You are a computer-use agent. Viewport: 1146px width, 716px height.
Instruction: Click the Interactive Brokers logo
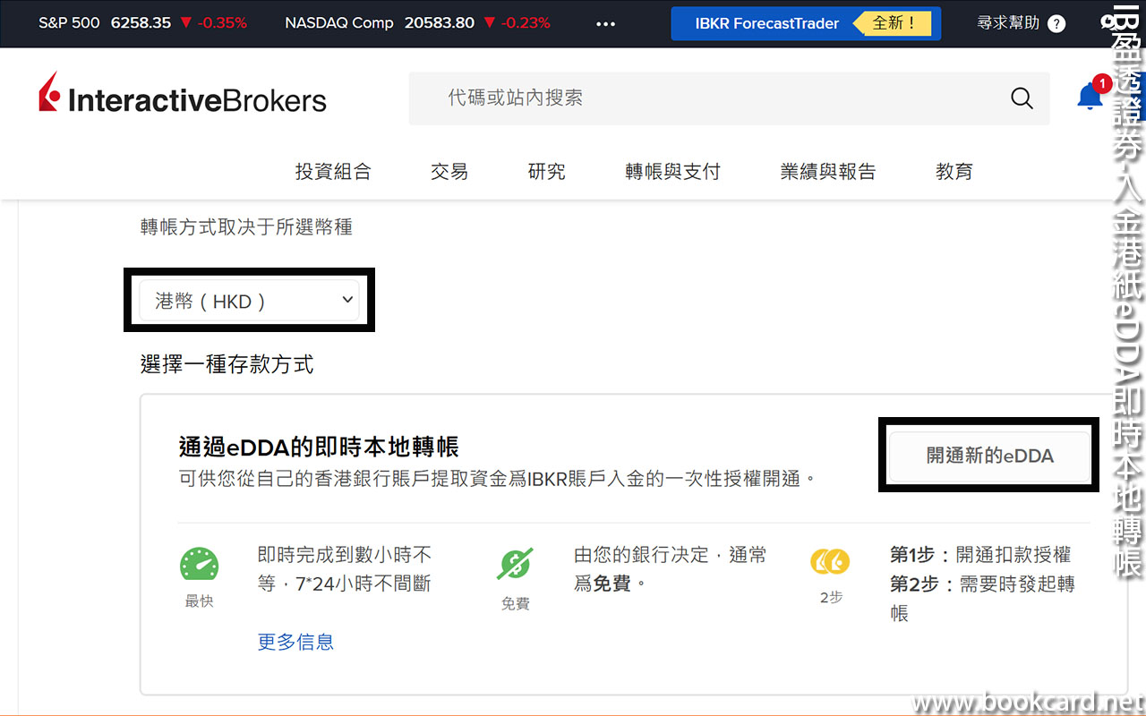tap(183, 97)
